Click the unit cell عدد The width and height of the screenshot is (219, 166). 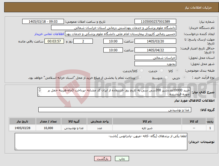[x=100, y=128]
